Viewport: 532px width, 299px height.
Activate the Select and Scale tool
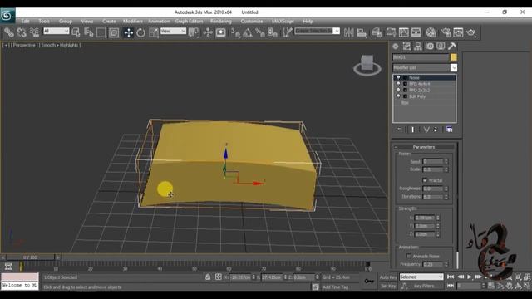point(154,32)
